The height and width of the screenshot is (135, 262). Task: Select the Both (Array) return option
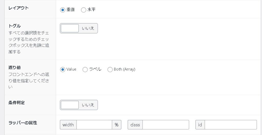110,70
